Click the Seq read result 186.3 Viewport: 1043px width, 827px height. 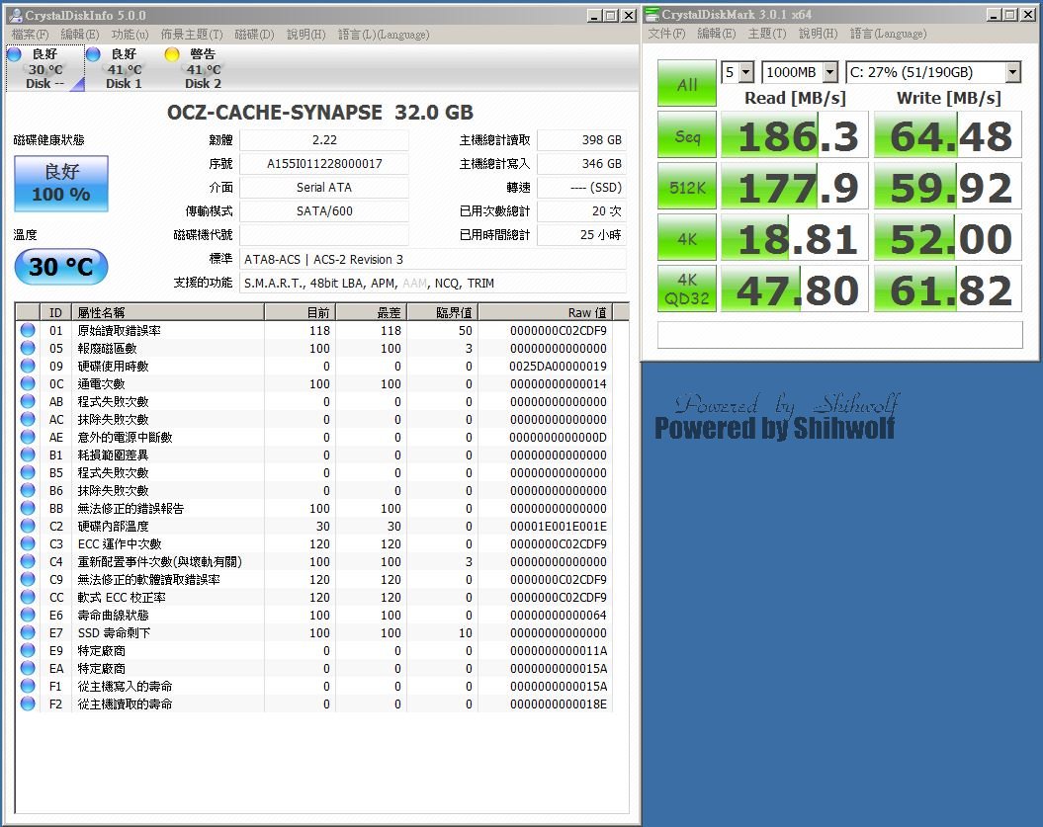pos(795,135)
